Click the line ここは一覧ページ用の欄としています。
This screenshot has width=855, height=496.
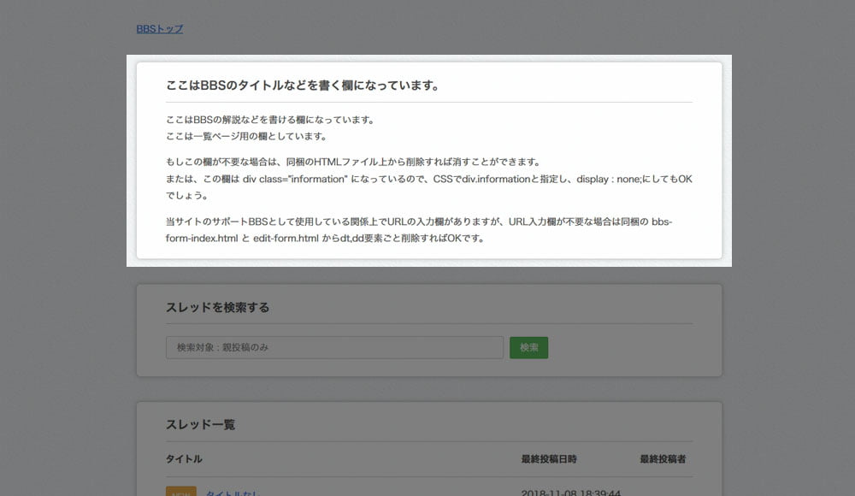pyautogui.click(x=246, y=137)
